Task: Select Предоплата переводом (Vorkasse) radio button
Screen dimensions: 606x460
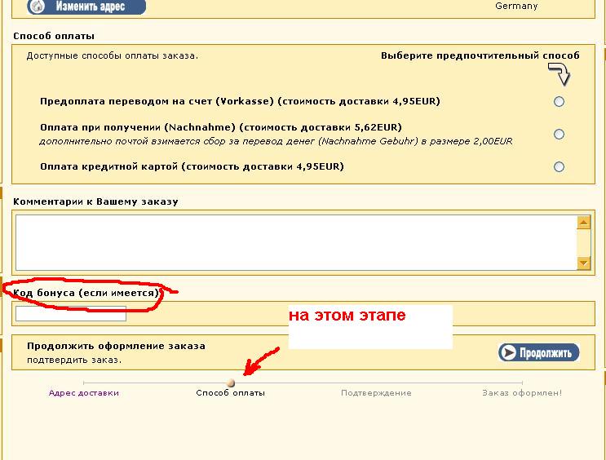Action: pos(559,102)
